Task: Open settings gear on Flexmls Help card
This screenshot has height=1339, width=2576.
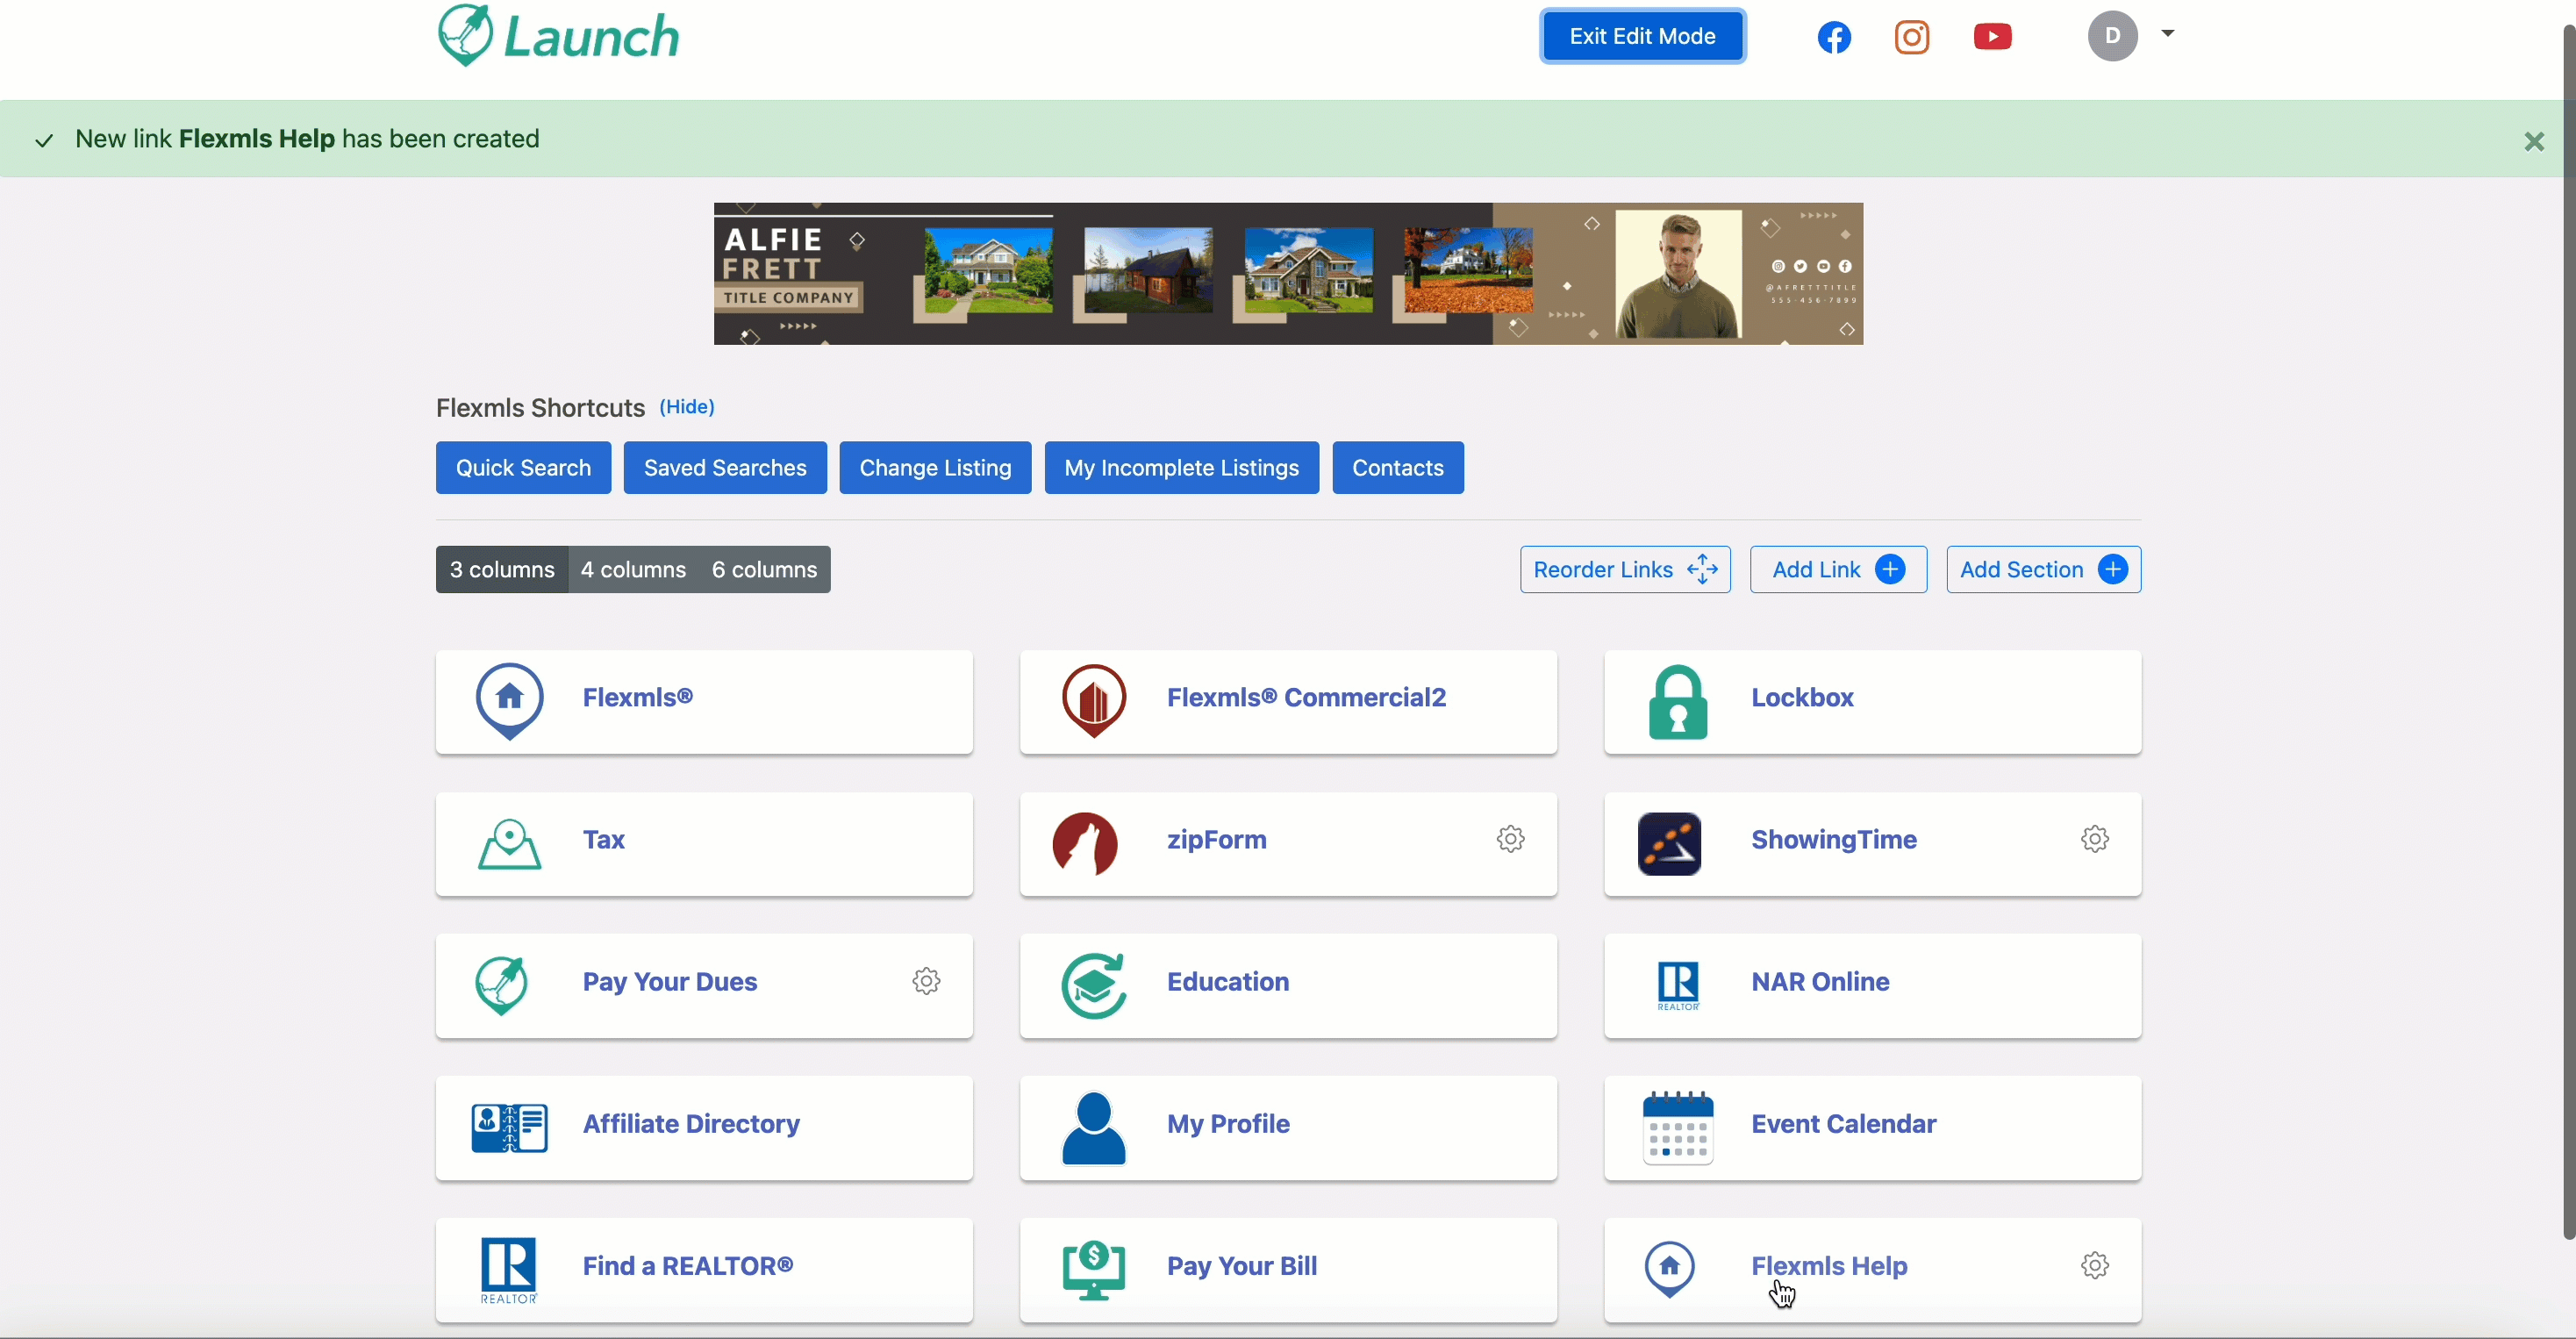Action: pos(2094,1265)
